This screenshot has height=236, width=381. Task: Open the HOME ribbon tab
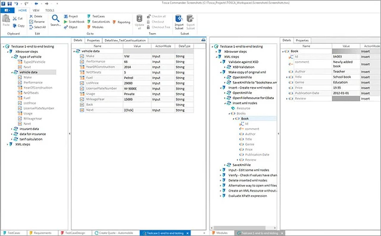(23, 10)
